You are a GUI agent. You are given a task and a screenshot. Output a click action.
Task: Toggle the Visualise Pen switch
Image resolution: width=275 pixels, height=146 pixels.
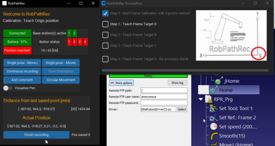pos(8,88)
